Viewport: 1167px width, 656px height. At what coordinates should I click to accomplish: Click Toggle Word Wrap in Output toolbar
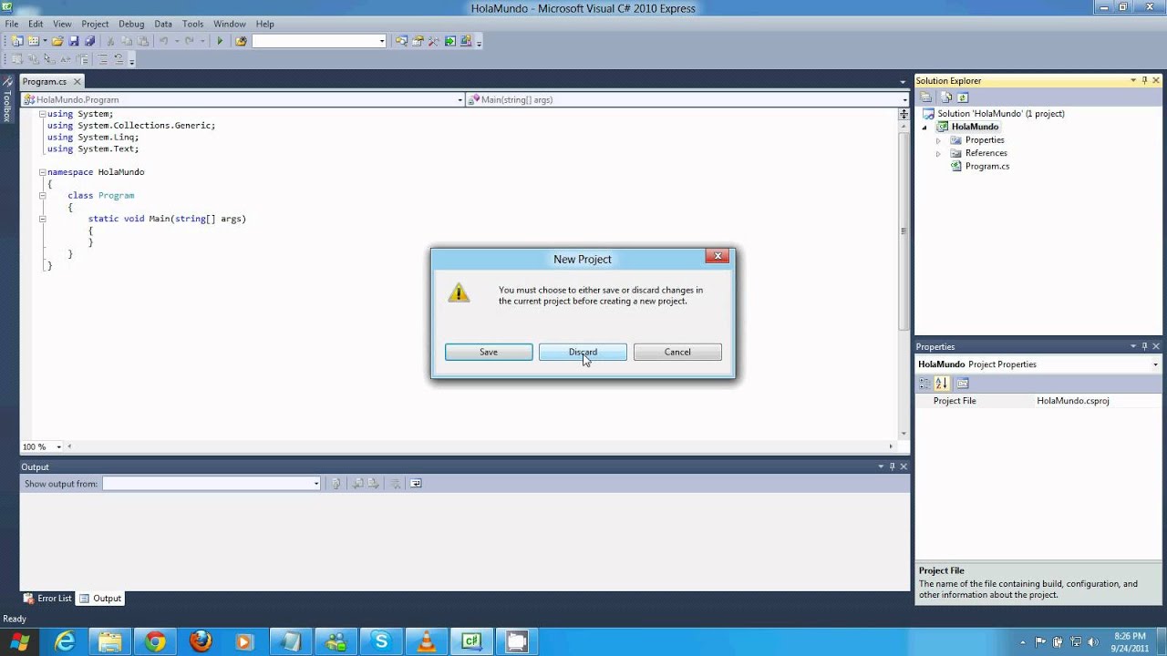(416, 484)
